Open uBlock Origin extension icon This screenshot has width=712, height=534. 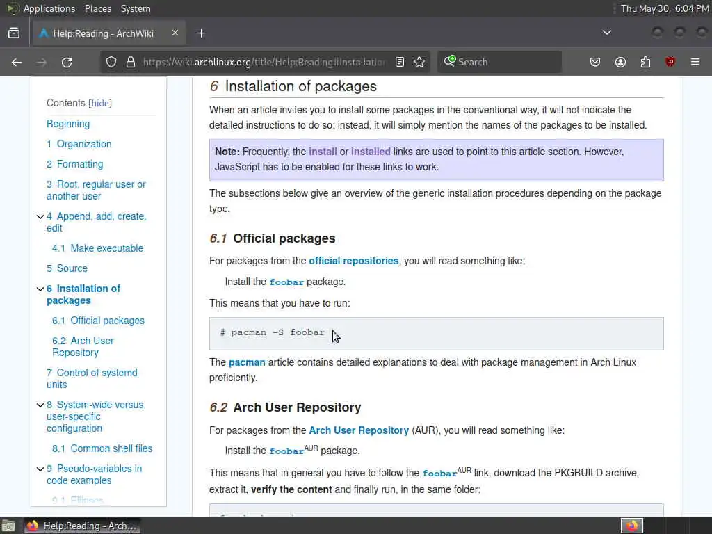pyautogui.click(x=670, y=62)
